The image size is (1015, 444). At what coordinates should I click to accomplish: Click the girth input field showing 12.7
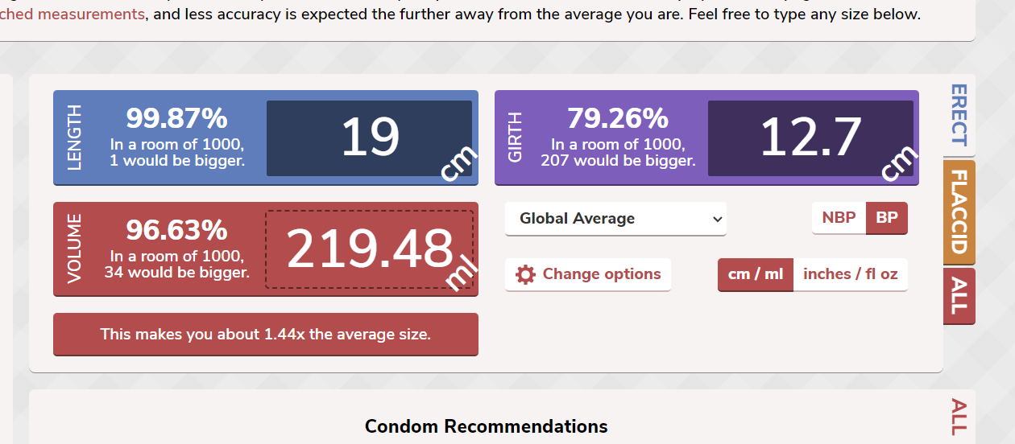tap(810, 138)
